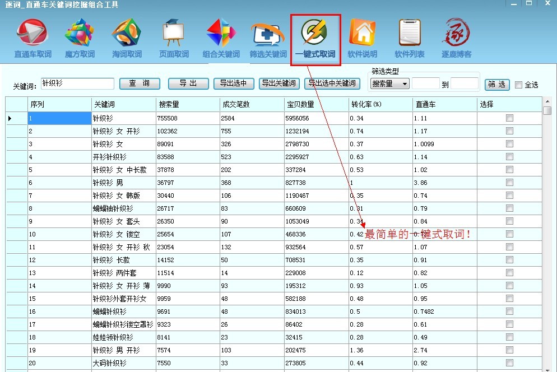
Task: Sort by 搜索量 column header
Action: coord(188,104)
